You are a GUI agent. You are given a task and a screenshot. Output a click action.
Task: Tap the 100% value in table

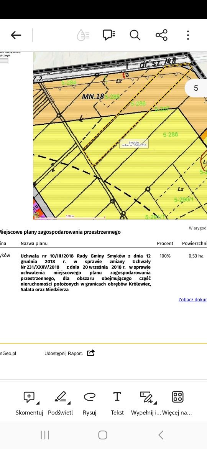coord(165,256)
